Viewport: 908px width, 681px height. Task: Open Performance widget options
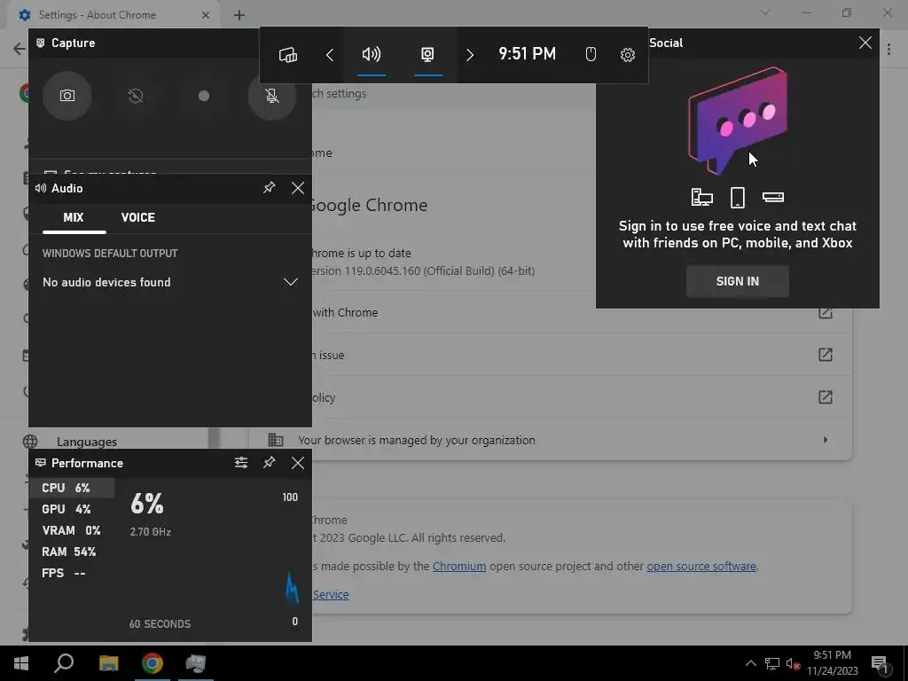[241, 462]
